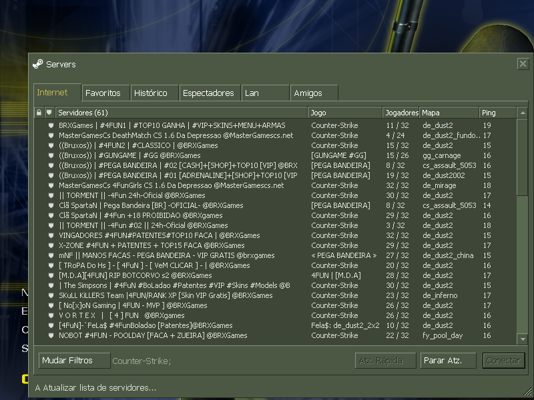Click shield icon of PEGA BANDEIRA #01 row

(51, 175)
